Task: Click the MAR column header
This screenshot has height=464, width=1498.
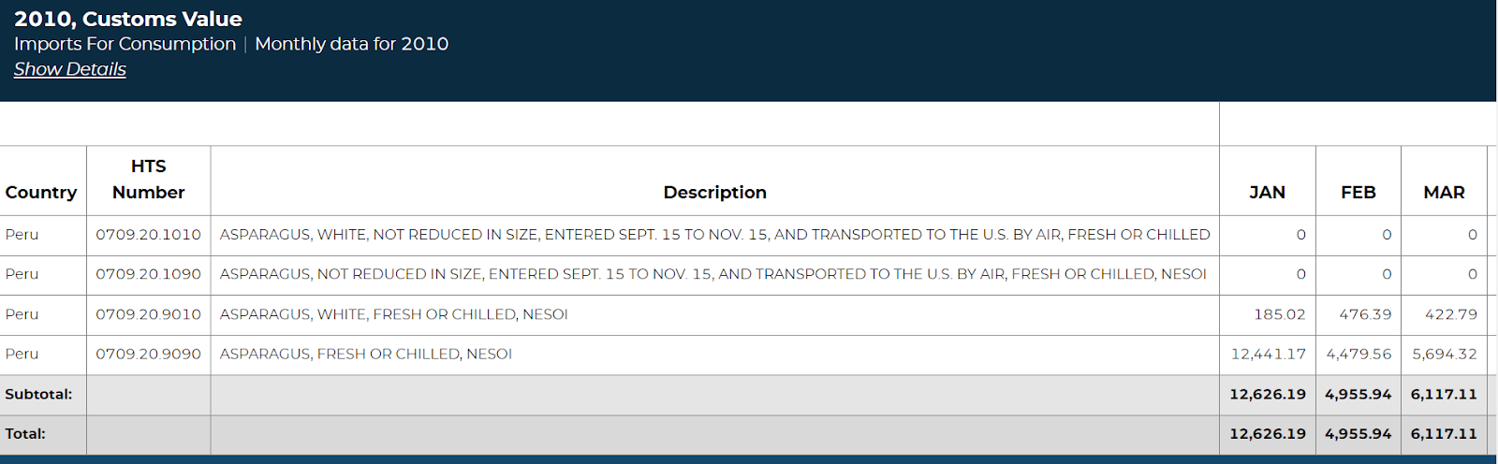Action: click(1444, 192)
